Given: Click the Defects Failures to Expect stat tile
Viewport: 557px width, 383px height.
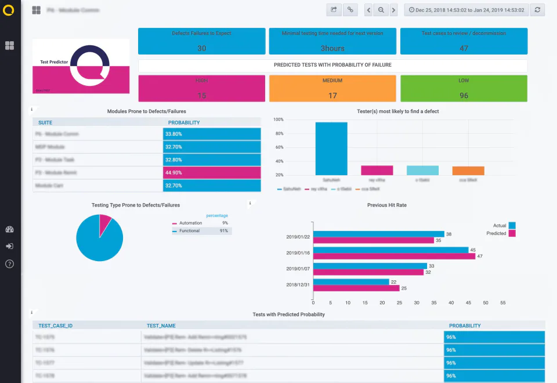Looking at the screenshot, I should [x=202, y=41].
